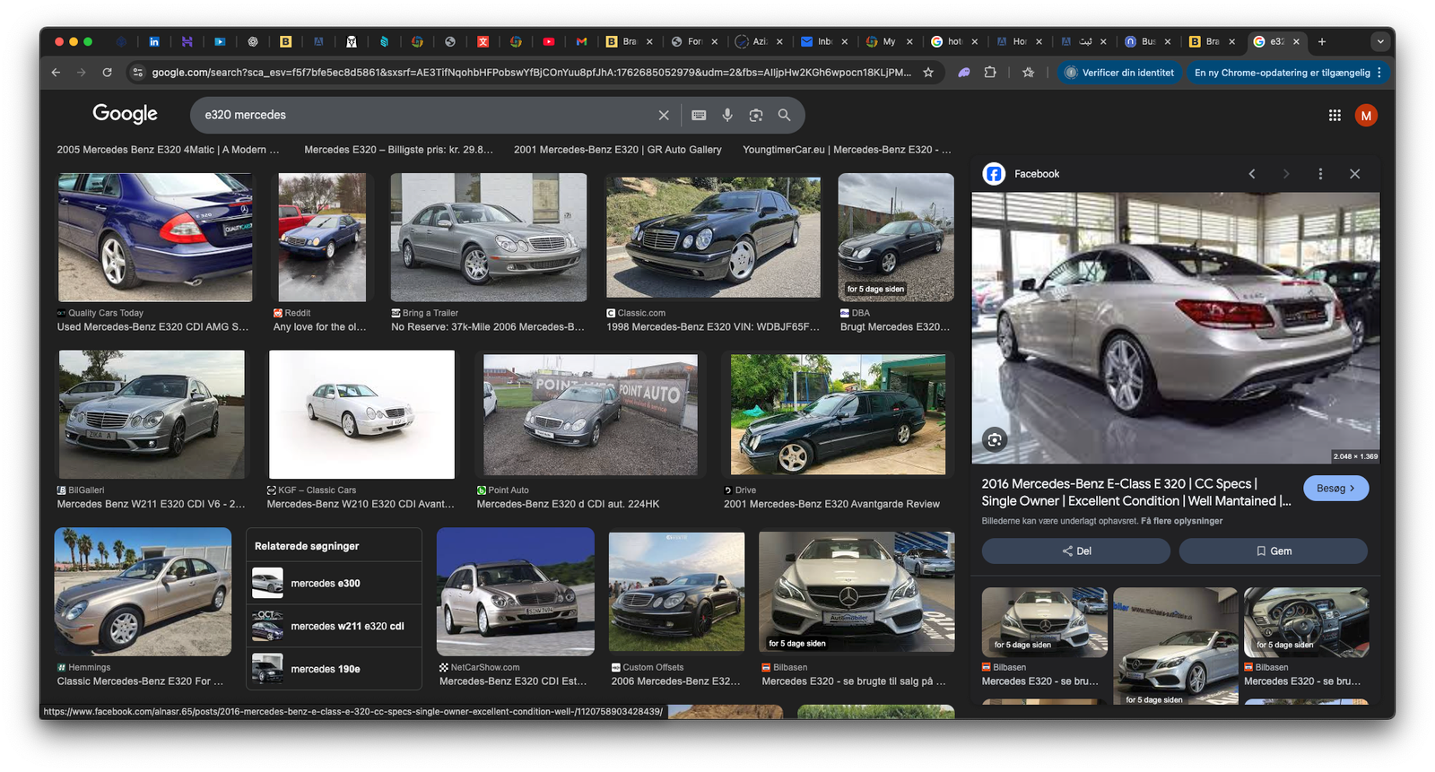Select related search 'mercedes 190e'
1435x772 pixels.
tap(334, 670)
